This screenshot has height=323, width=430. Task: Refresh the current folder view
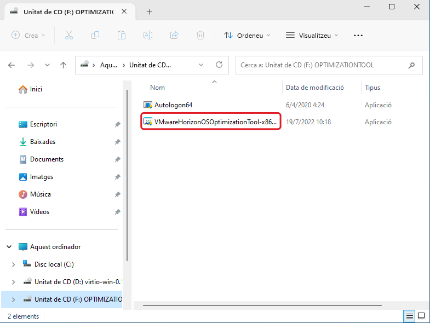pos(219,65)
